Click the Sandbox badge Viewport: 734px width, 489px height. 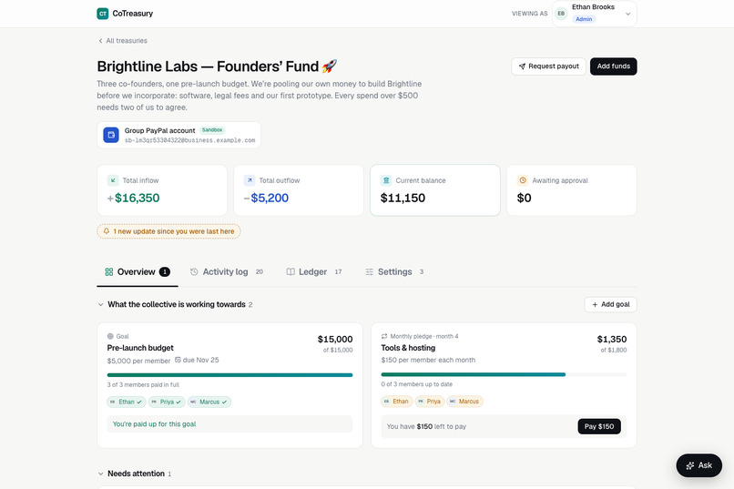coord(212,130)
